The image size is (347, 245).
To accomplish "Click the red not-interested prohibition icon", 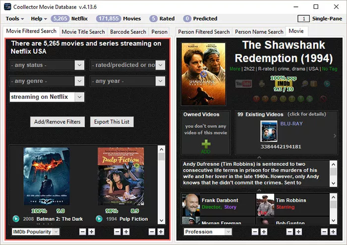I will tap(323, 99).
